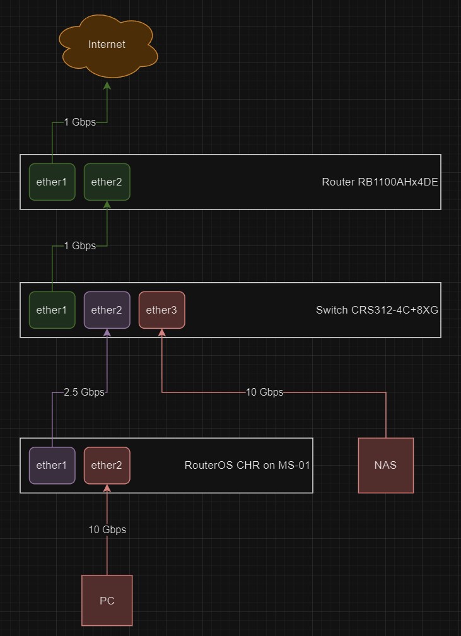461x636 pixels.
Task: Click ether1 port on Router RB1100AHx4DE
Action: [52, 182]
